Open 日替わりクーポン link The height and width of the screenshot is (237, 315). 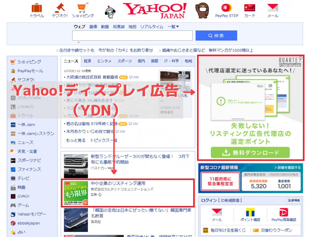(277, 230)
